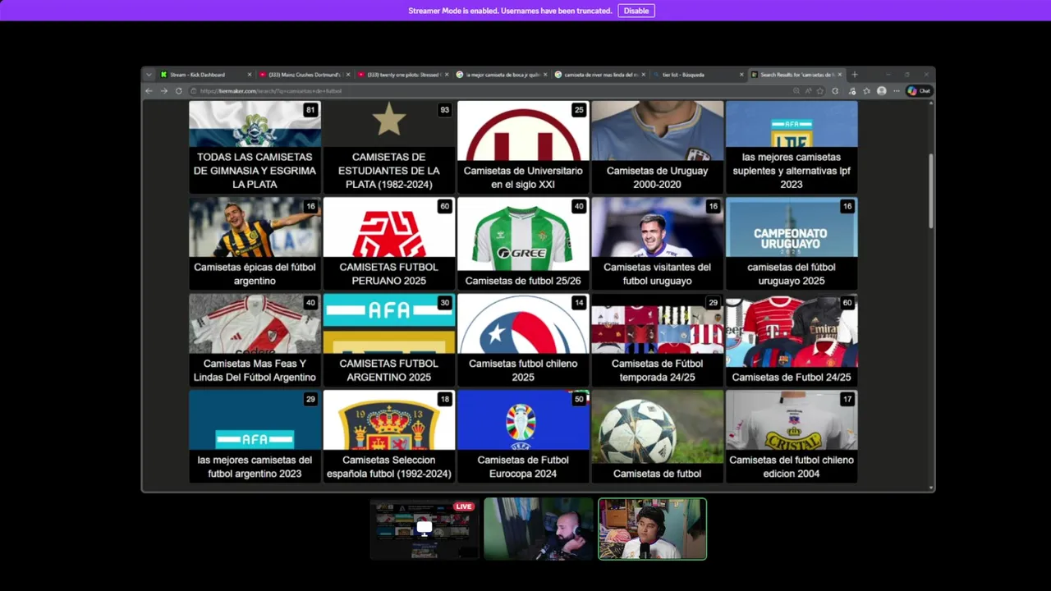Image resolution: width=1051 pixels, height=591 pixels.
Task: Open Camisetas de Fútbol temporada 24/25
Action: coord(657,340)
